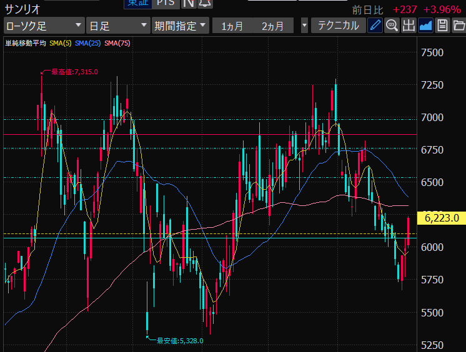Save chart settings with floppy icon
Viewport: 466px width, 352px height.
coord(442,26)
